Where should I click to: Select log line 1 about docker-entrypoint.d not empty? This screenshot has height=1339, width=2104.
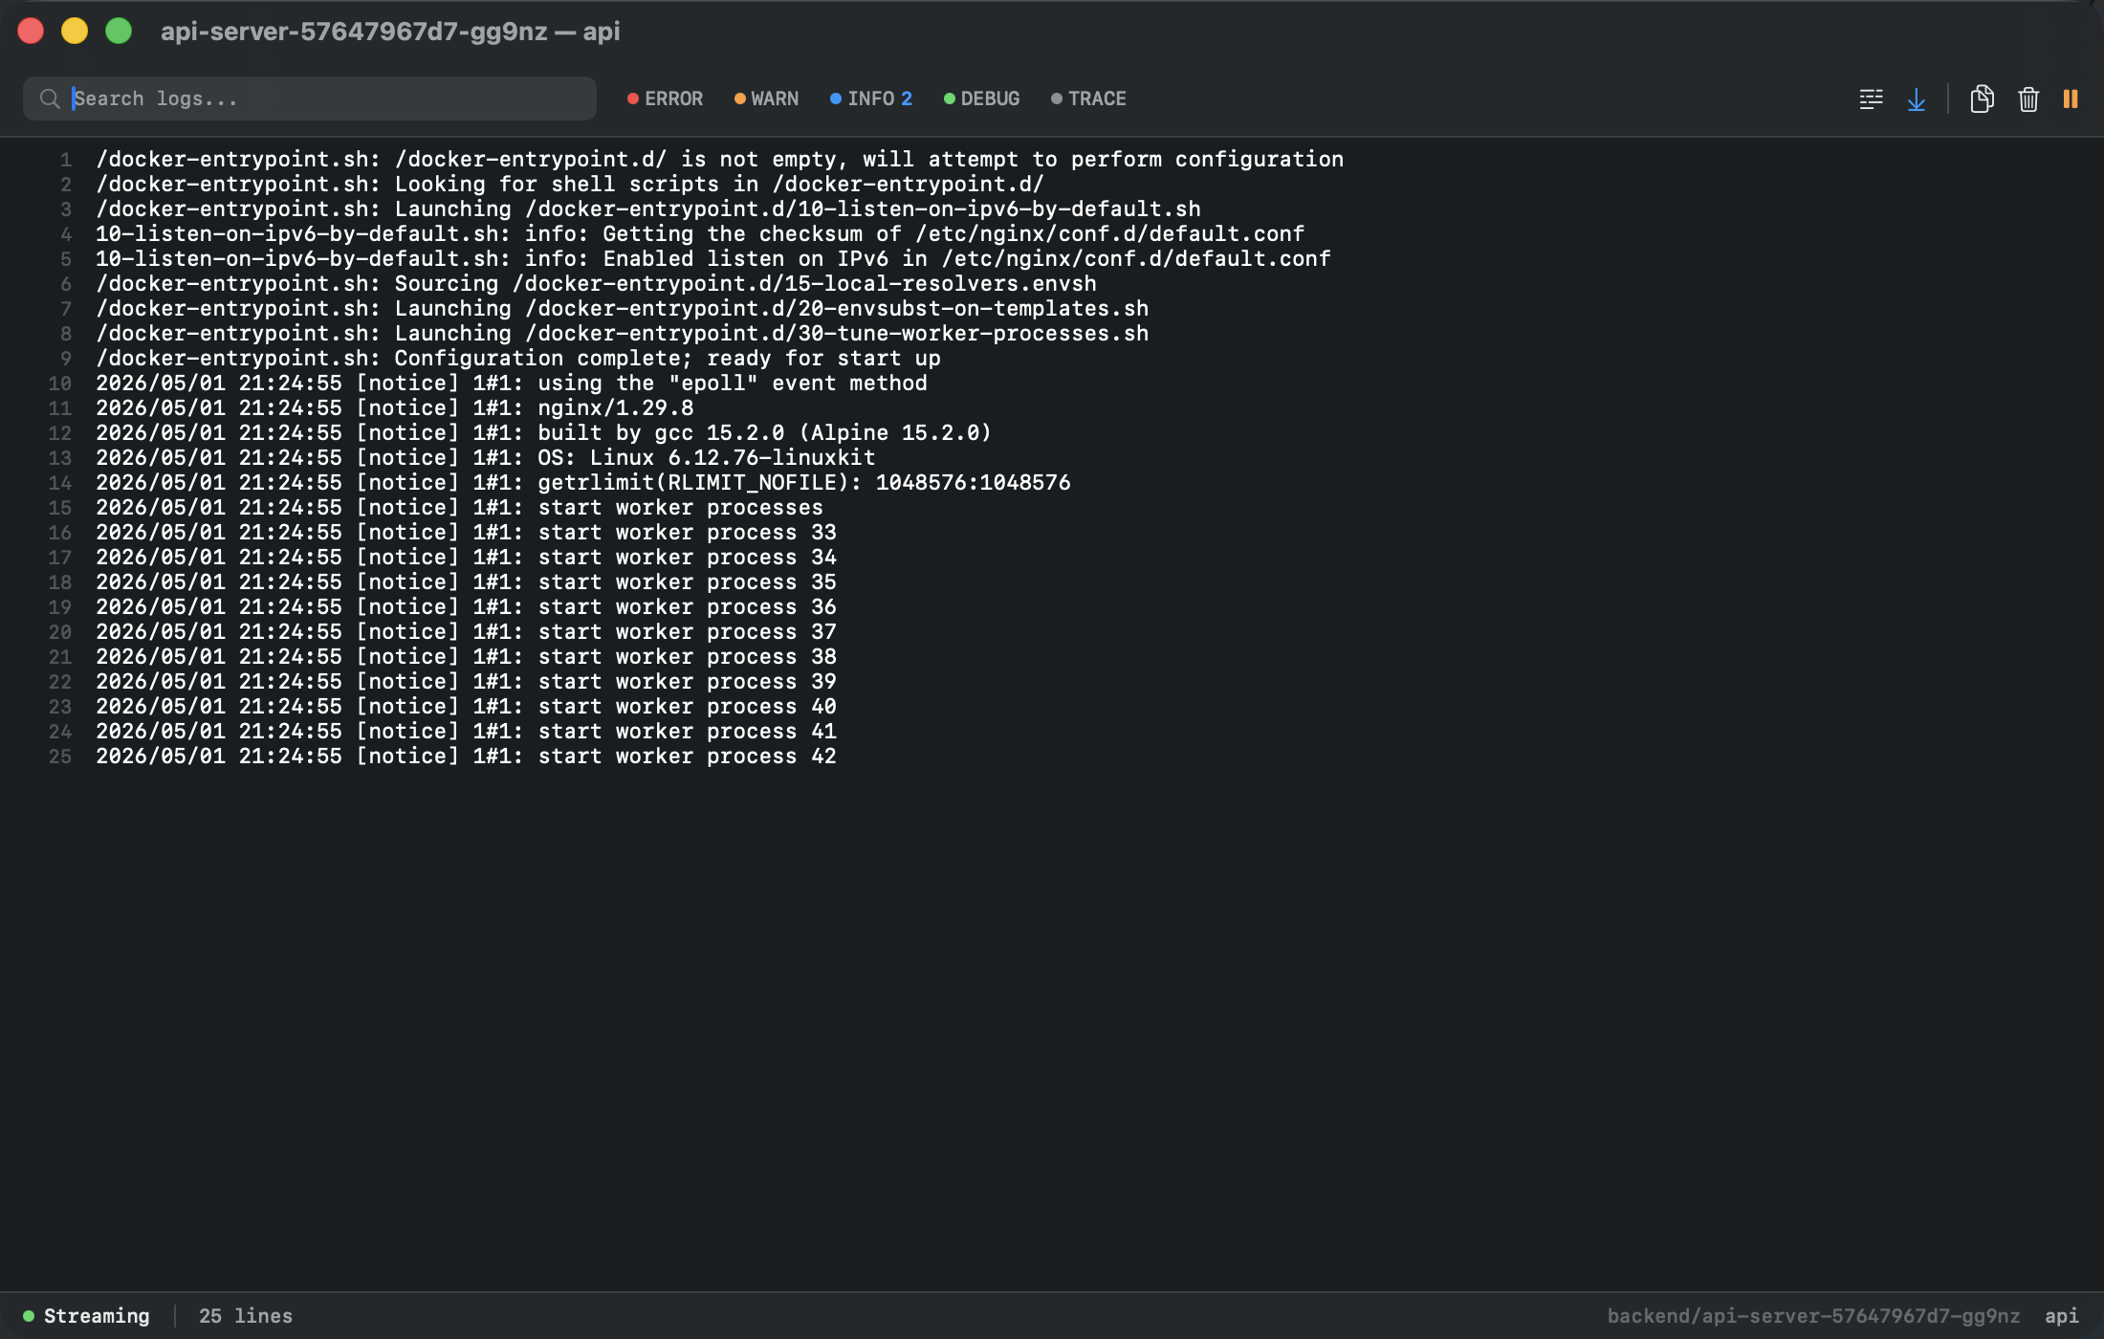pos(719,159)
